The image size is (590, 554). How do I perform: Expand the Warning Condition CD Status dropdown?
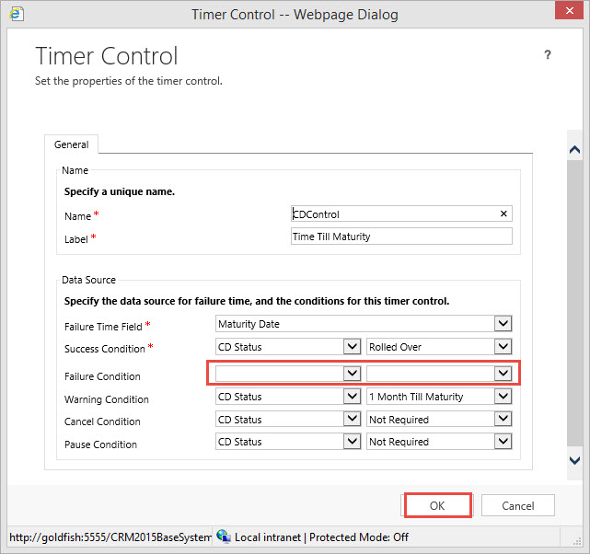click(x=351, y=397)
